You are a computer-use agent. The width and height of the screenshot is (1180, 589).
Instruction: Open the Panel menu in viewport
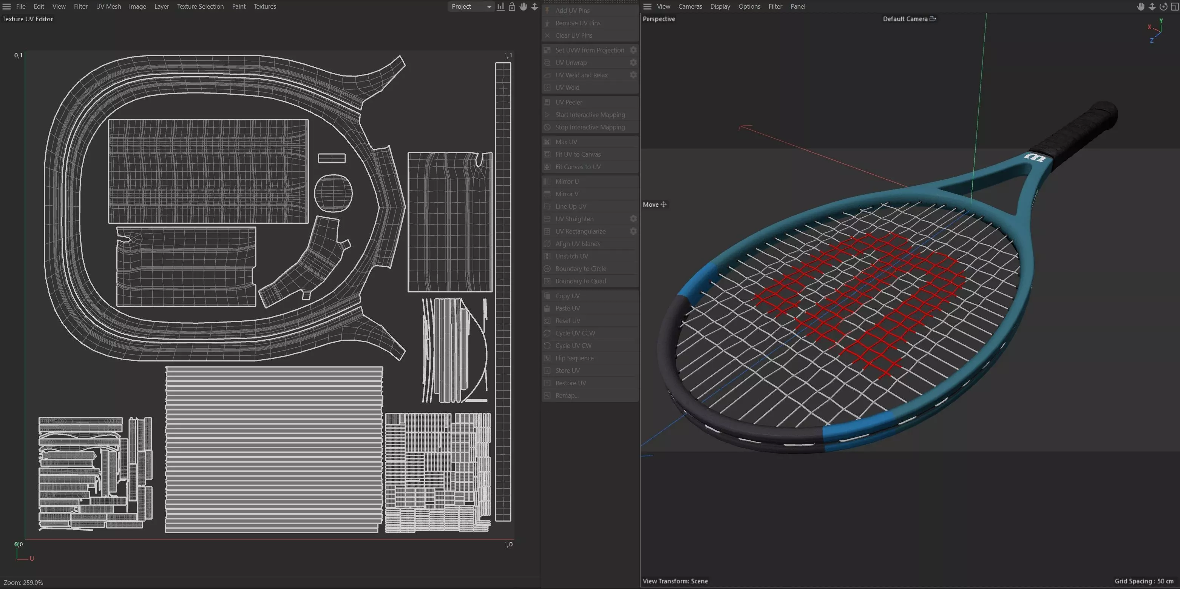pyautogui.click(x=797, y=6)
